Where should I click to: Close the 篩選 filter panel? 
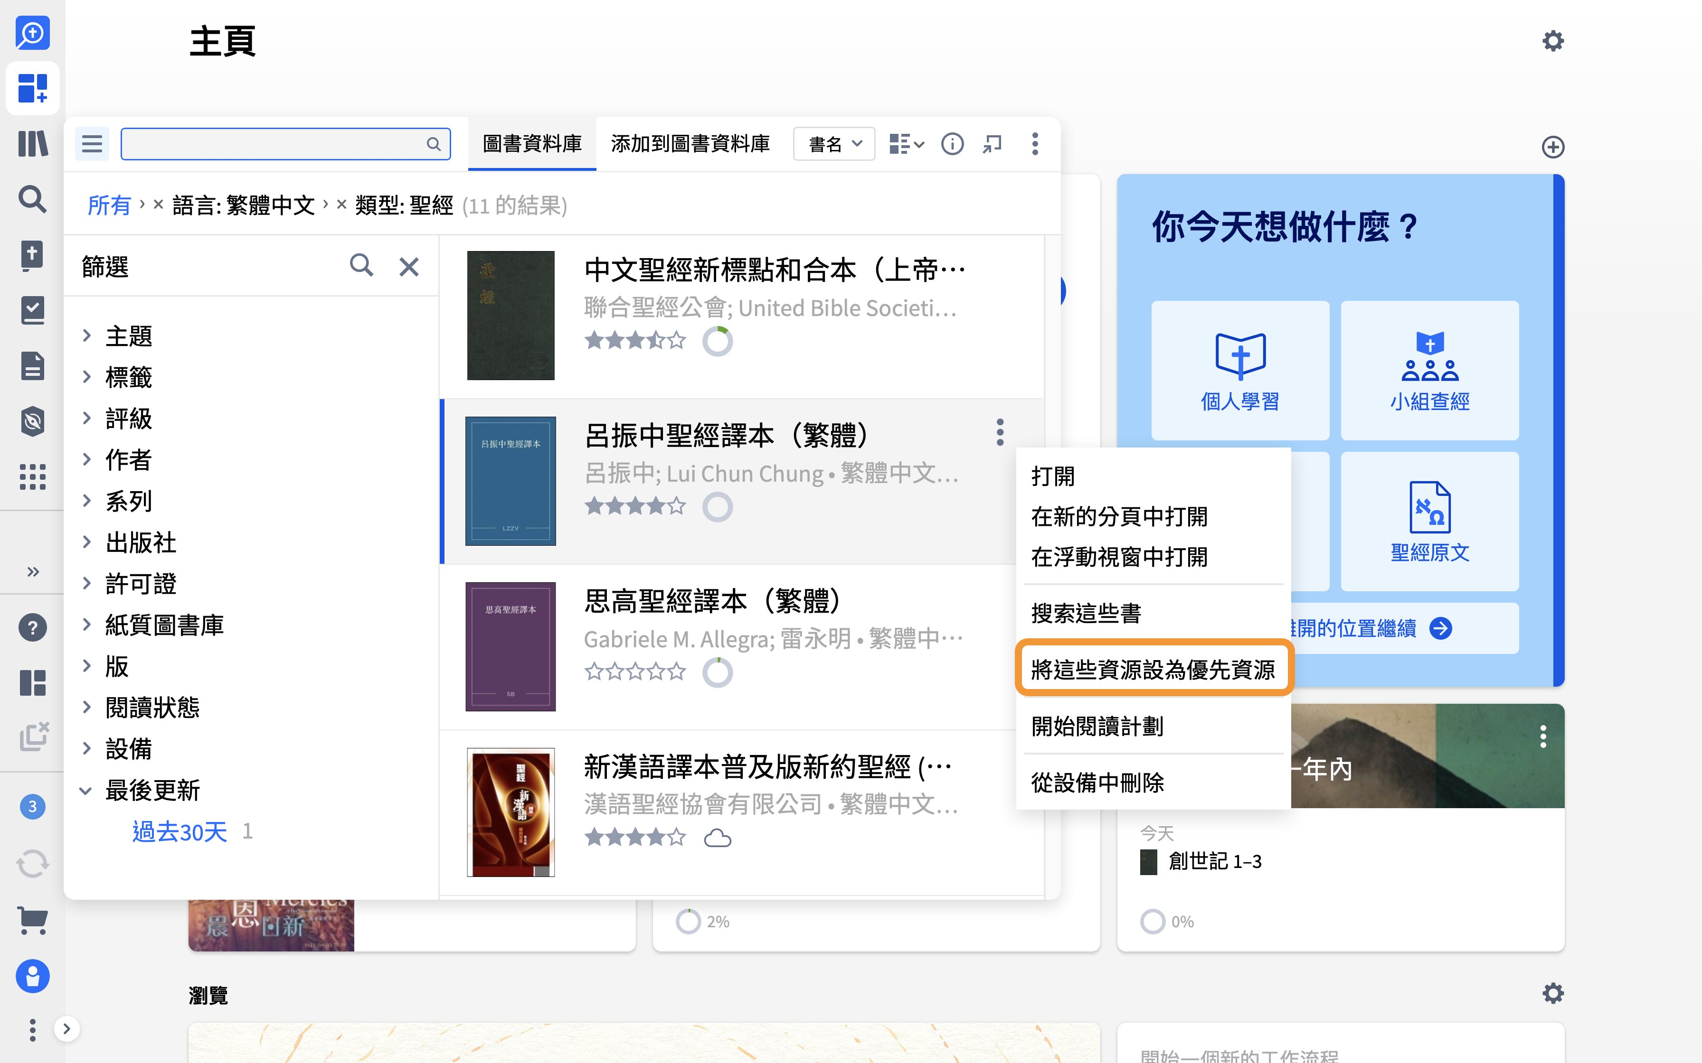coord(408,266)
